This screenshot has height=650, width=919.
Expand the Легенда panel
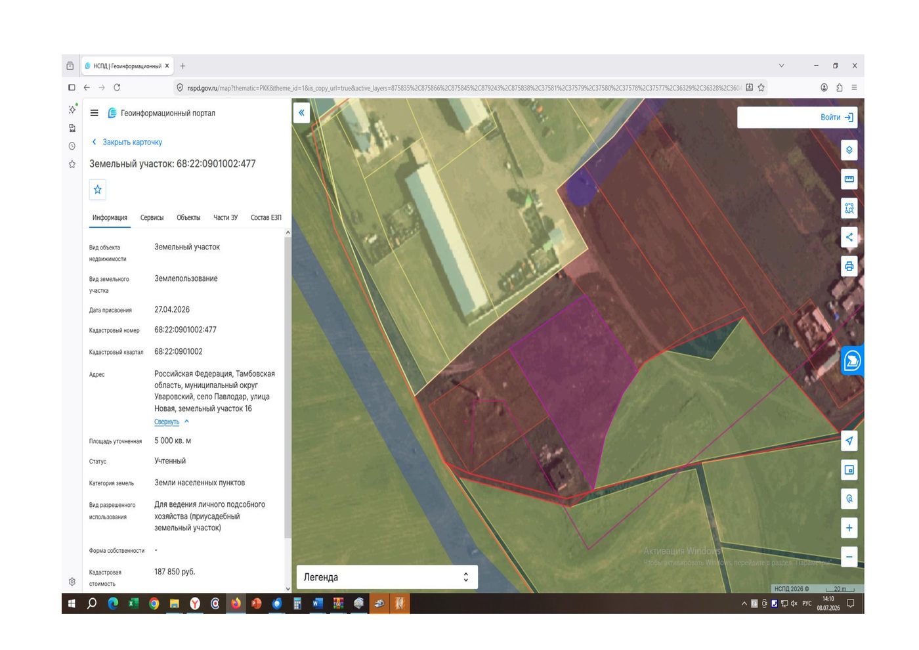coord(387,577)
